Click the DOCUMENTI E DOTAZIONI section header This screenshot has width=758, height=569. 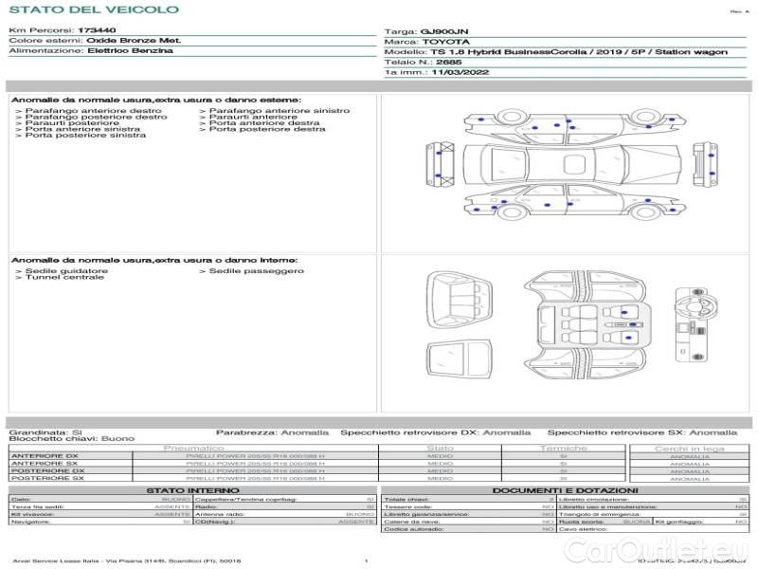point(564,490)
